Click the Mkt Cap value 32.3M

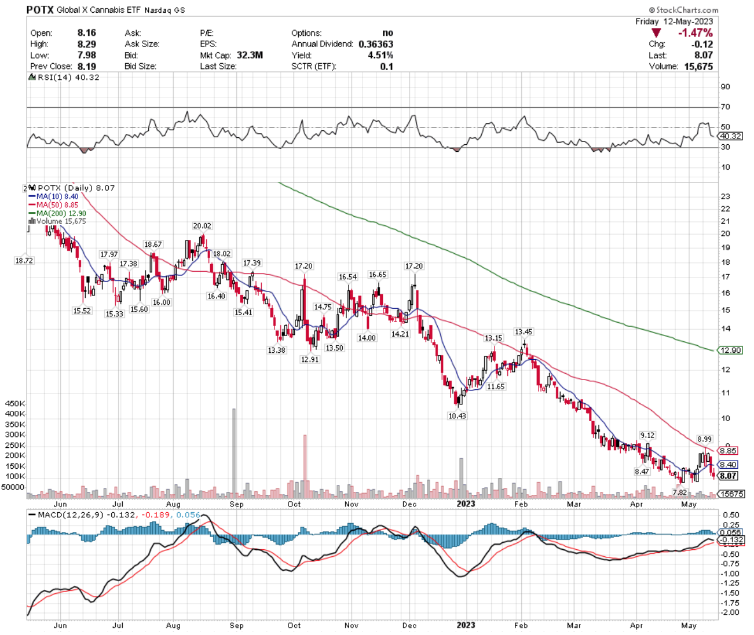tap(250, 55)
